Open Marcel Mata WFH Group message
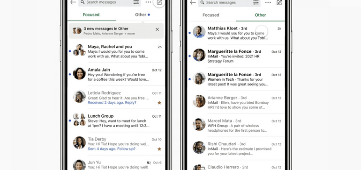 point(236,126)
